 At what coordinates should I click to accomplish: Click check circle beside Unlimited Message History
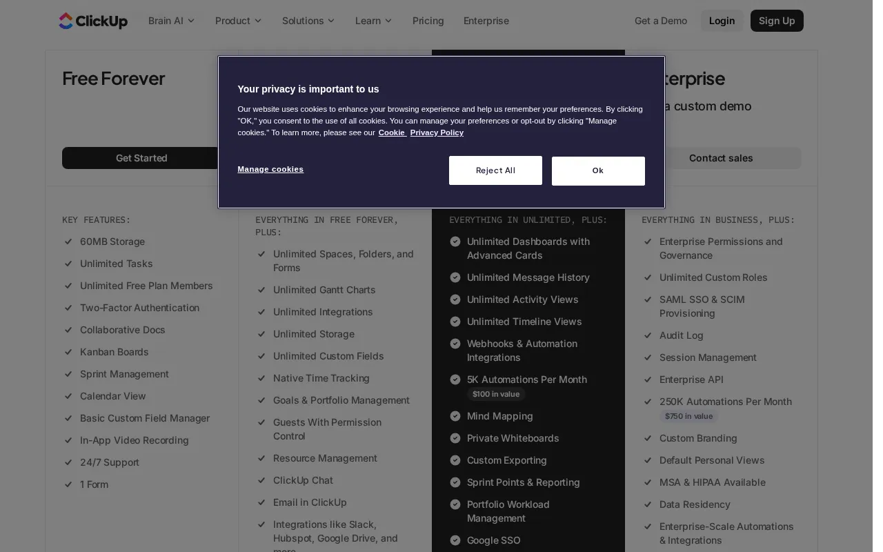pos(455,277)
